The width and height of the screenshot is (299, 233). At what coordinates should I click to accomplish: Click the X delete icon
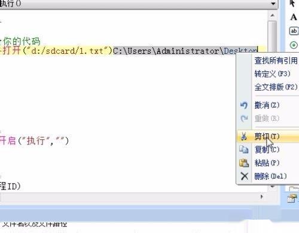[x=244, y=176]
